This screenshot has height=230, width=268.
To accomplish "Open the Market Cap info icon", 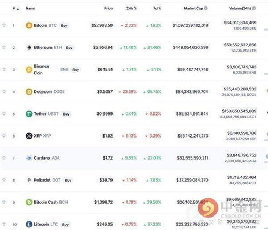I will click(x=206, y=8).
